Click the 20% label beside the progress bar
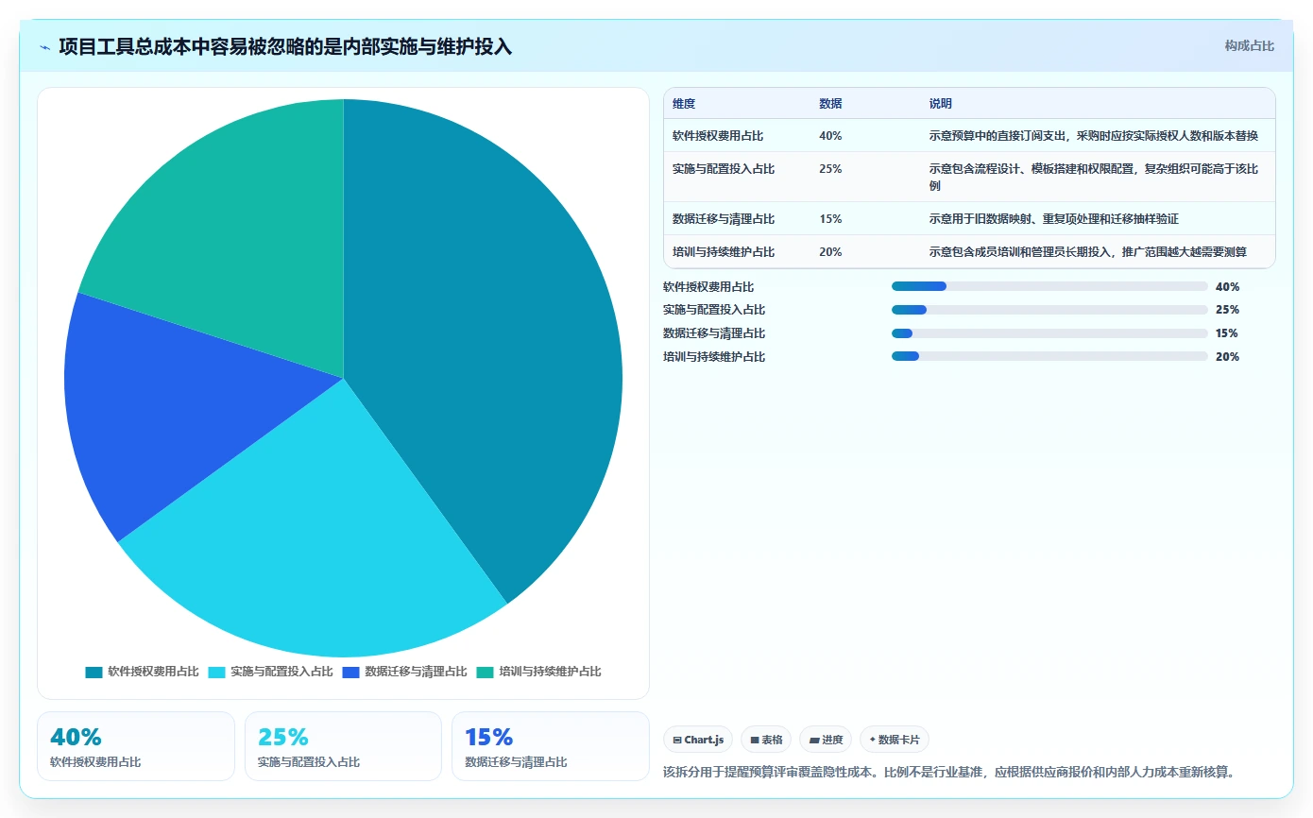1313x818 pixels. [1228, 357]
